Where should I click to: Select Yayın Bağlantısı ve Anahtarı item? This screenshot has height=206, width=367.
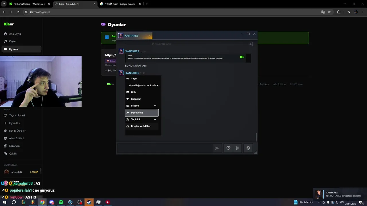[144, 85]
